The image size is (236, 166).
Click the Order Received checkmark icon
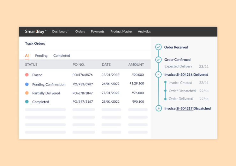(x=158, y=47)
